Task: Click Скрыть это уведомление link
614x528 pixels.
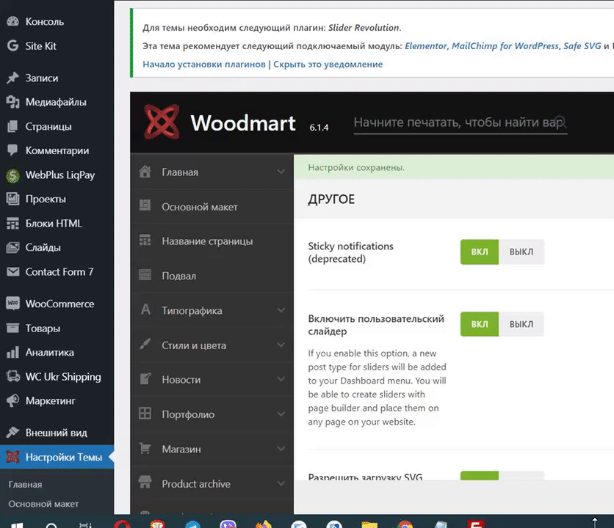Action: coord(328,64)
